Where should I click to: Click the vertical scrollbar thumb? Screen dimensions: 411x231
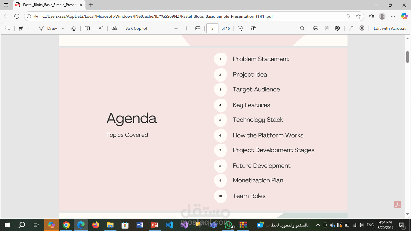coord(408,57)
